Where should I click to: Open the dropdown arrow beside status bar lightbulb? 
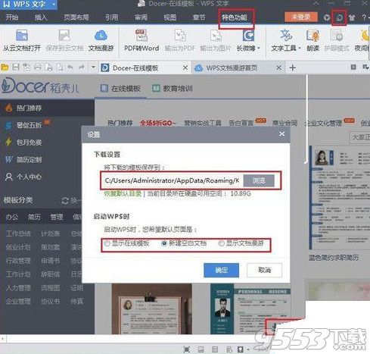pos(248,349)
